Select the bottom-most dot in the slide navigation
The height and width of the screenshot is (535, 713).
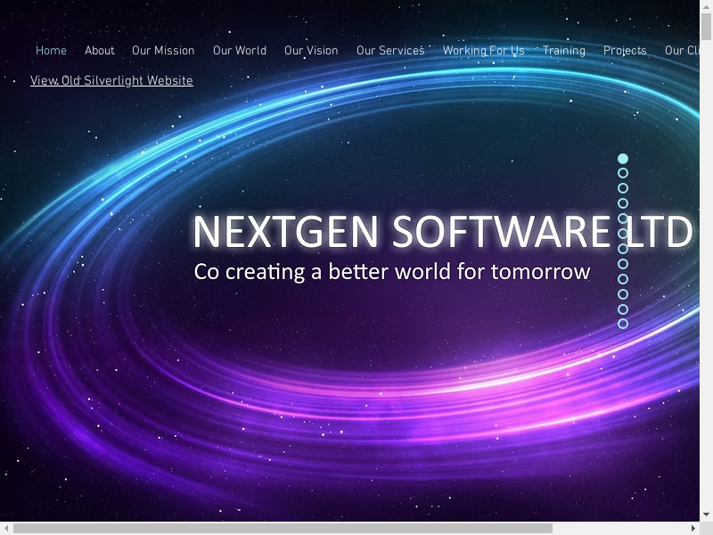tap(623, 324)
